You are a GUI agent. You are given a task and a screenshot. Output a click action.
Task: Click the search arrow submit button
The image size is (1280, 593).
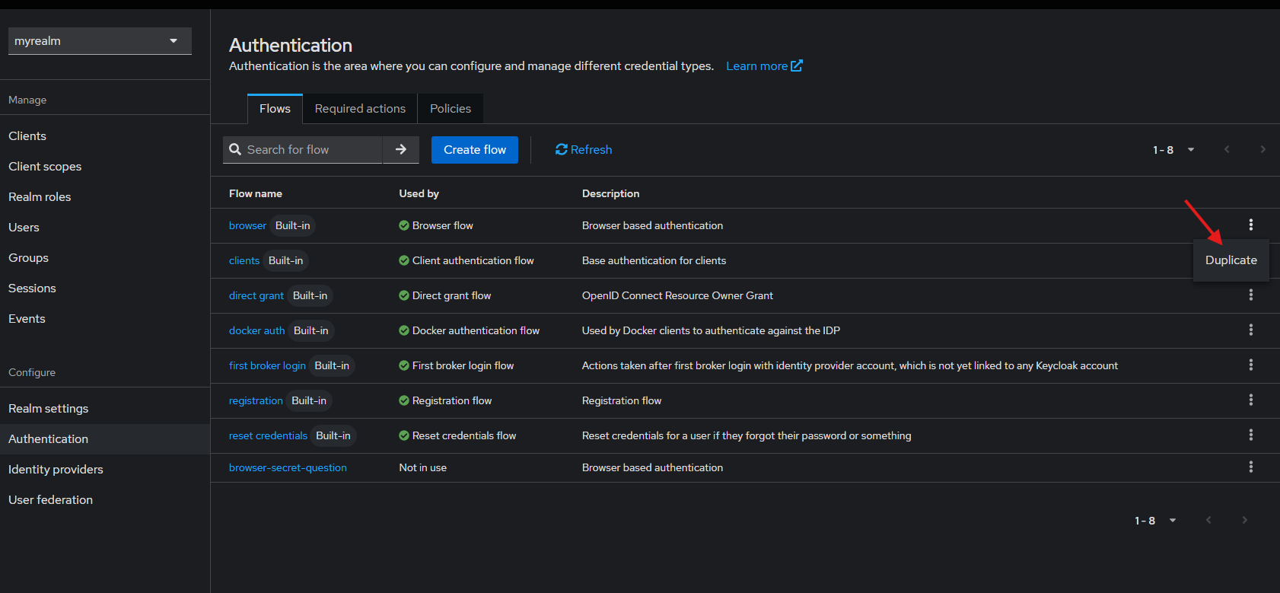pos(400,150)
